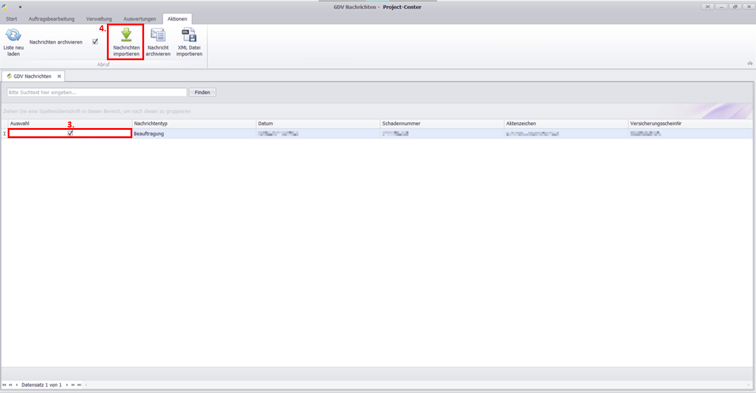Collapse the ribbon with the chevron

coord(750,63)
